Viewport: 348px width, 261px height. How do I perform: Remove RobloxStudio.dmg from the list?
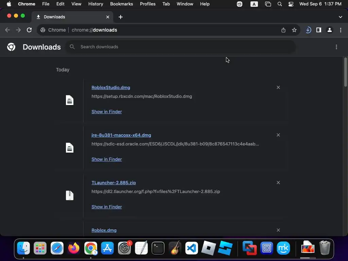tap(278, 87)
